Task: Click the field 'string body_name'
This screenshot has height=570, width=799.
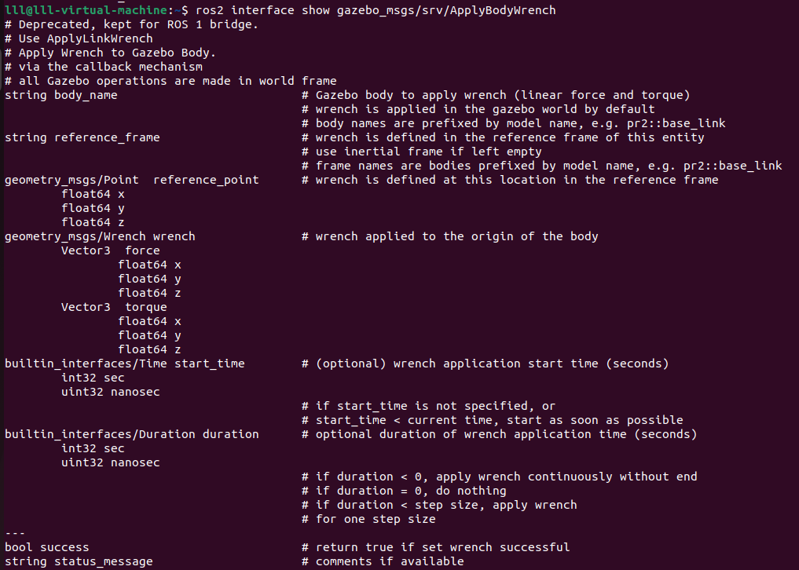Action: (x=61, y=95)
